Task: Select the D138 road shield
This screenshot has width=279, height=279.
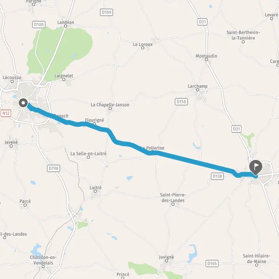Action: (x=217, y=176)
